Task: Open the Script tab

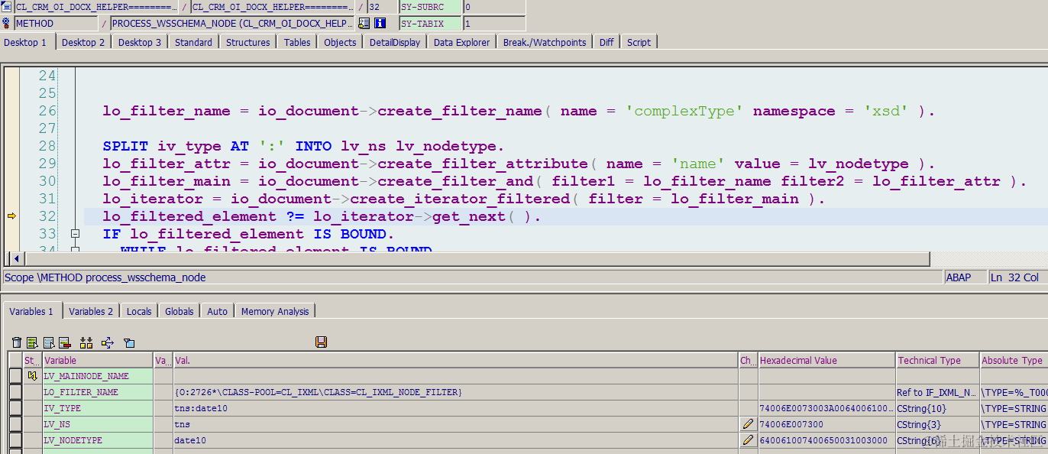Action: (639, 42)
